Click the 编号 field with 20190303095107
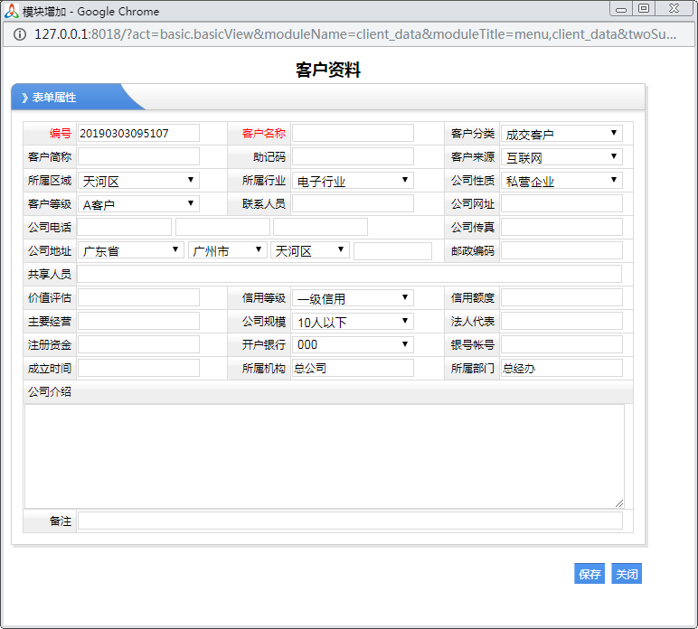 [x=138, y=134]
